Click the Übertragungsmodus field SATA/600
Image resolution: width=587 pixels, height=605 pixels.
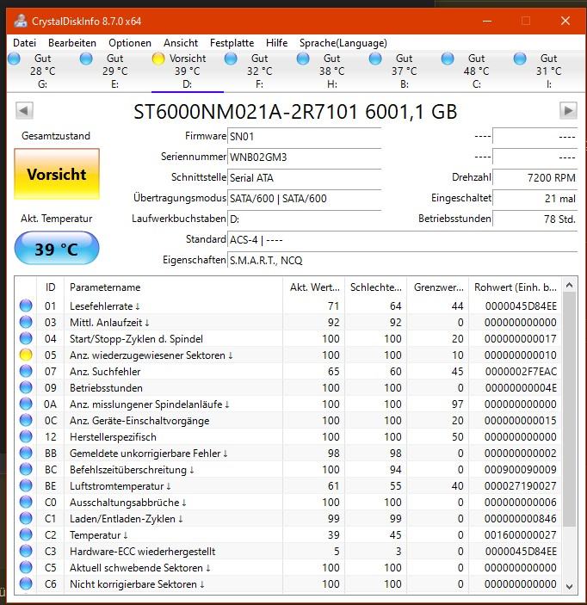coord(305,199)
